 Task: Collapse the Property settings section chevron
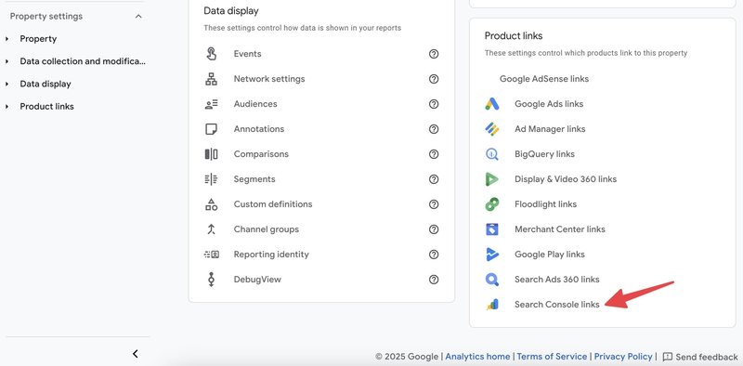click(138, 16)
